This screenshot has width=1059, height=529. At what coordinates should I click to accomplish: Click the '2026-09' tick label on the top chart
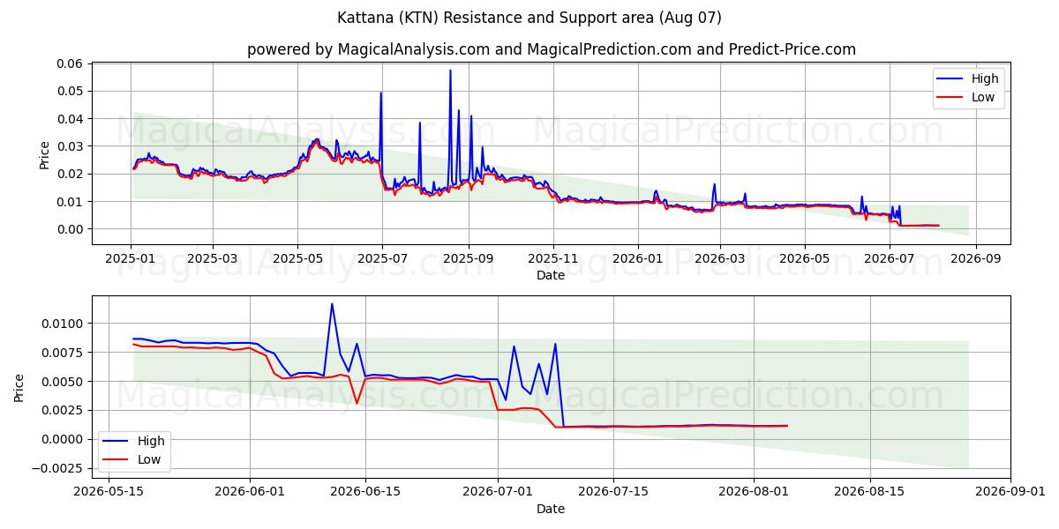click(x=975, y=259)
